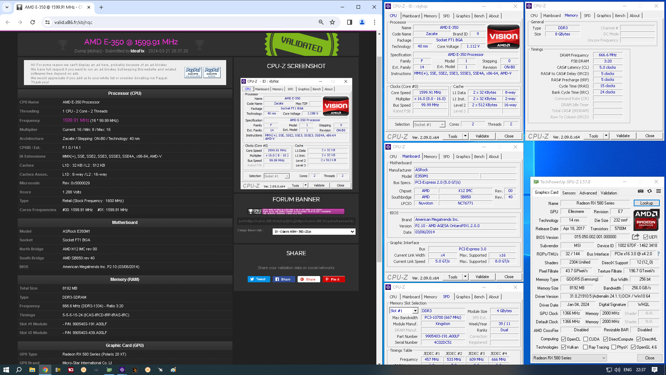Click the Tweet share button
Screen dimensions: 666x375
click(x=258, y=279)
